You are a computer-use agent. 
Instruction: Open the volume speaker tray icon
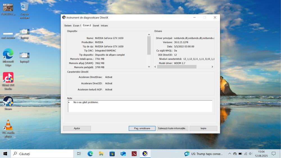point(251,154)
